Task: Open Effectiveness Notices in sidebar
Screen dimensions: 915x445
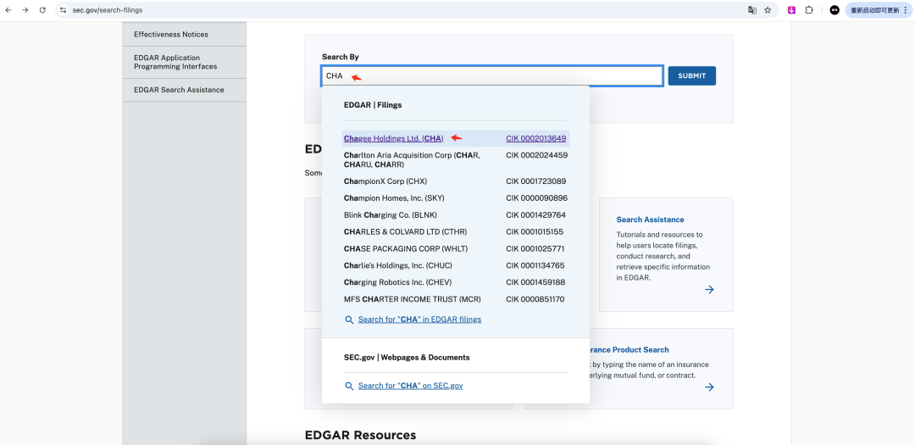Action: tap(171, 35)
